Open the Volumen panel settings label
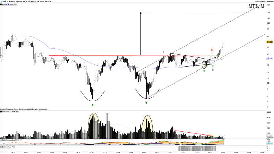 coord(5,112)
